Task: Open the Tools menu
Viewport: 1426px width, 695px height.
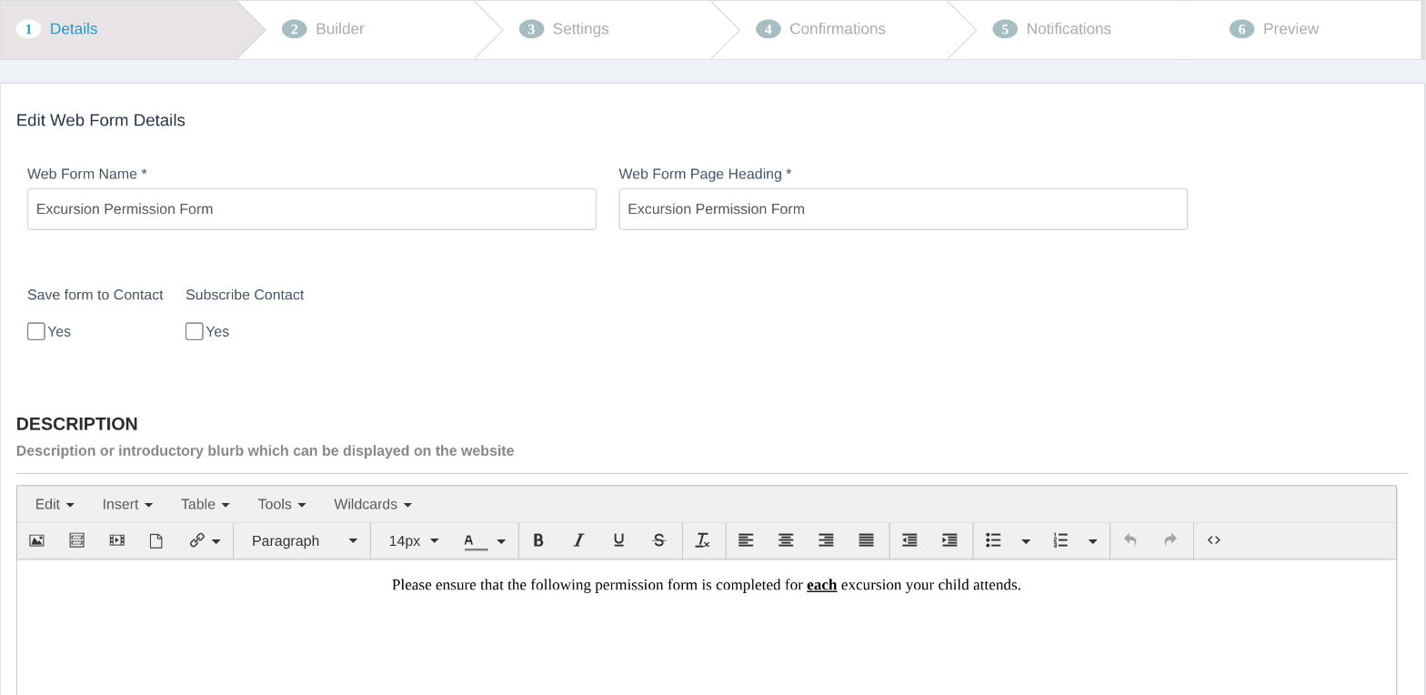Action: 281,504
